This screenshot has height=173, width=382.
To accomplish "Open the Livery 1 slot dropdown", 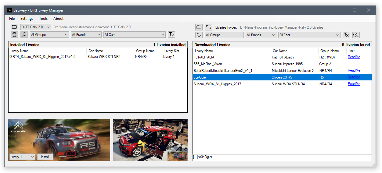I will click(22, 157).
